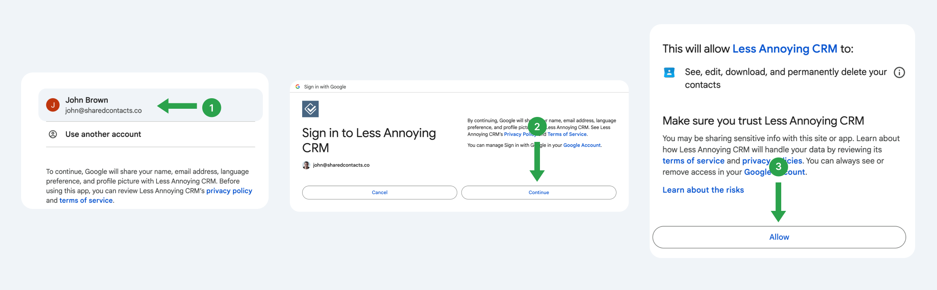Click the Allow button

[x=779, y=237]
